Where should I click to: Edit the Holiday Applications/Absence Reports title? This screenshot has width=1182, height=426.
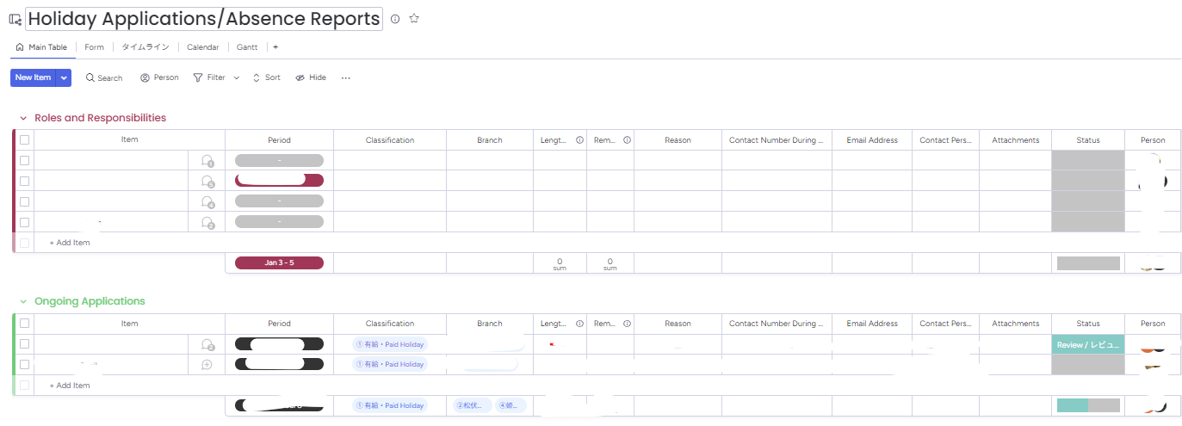click(204, 18)
